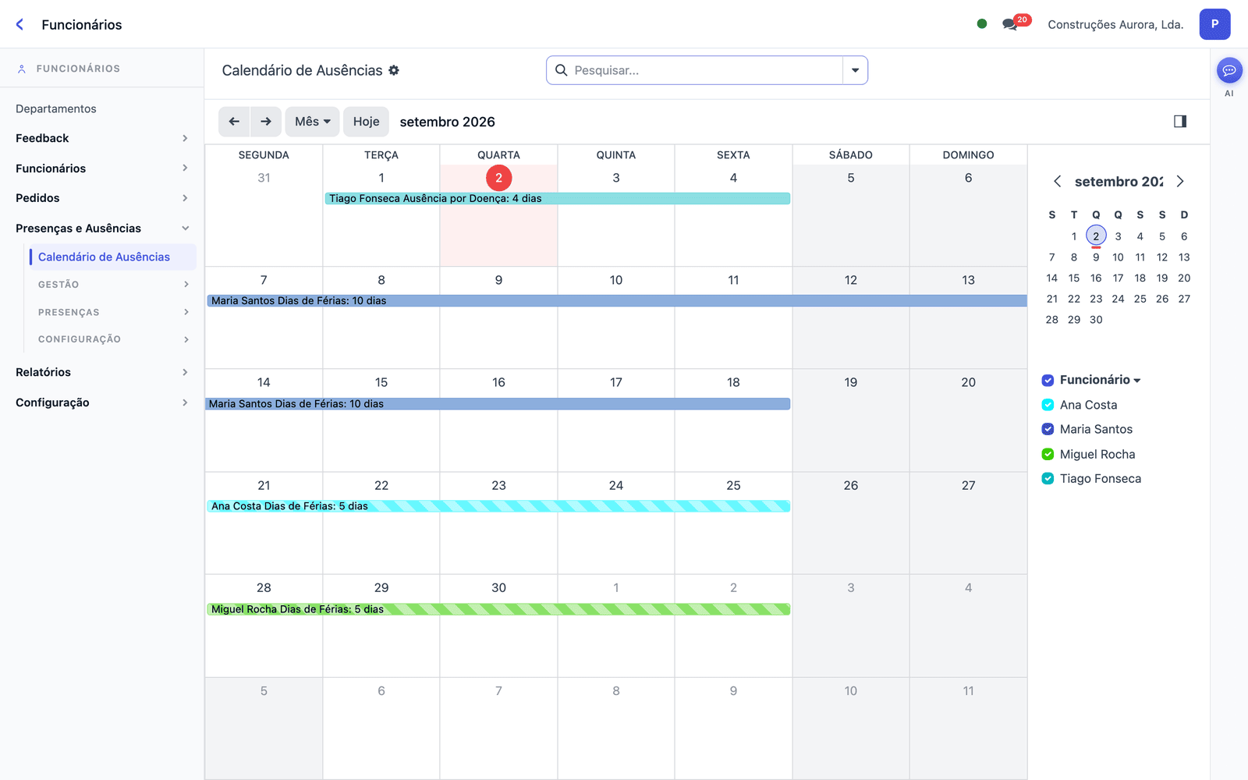
Task: Select Calendário de Ausências sidebar item
Action: [112, 257]
